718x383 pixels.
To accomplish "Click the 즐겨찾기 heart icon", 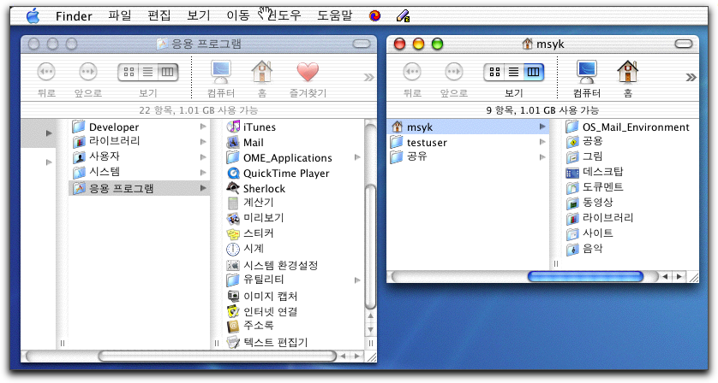I will (307, 73).
